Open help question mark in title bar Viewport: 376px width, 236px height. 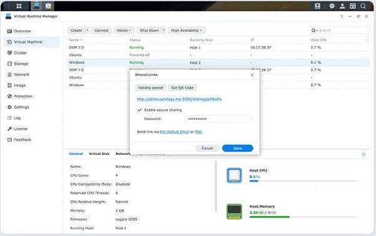coord(342,16)
